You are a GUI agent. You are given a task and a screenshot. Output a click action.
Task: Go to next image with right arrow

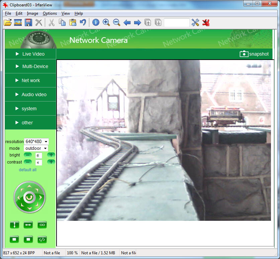(x=137, y=22)
